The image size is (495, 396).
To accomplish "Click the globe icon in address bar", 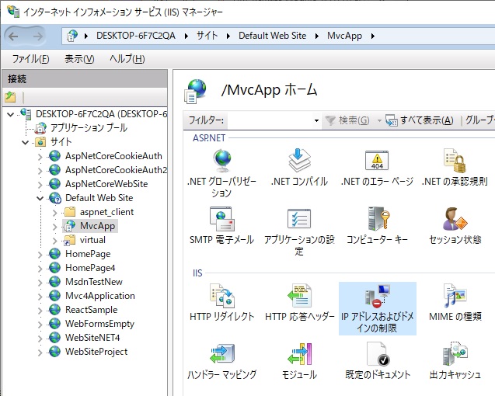I will (x=72, y=36).
